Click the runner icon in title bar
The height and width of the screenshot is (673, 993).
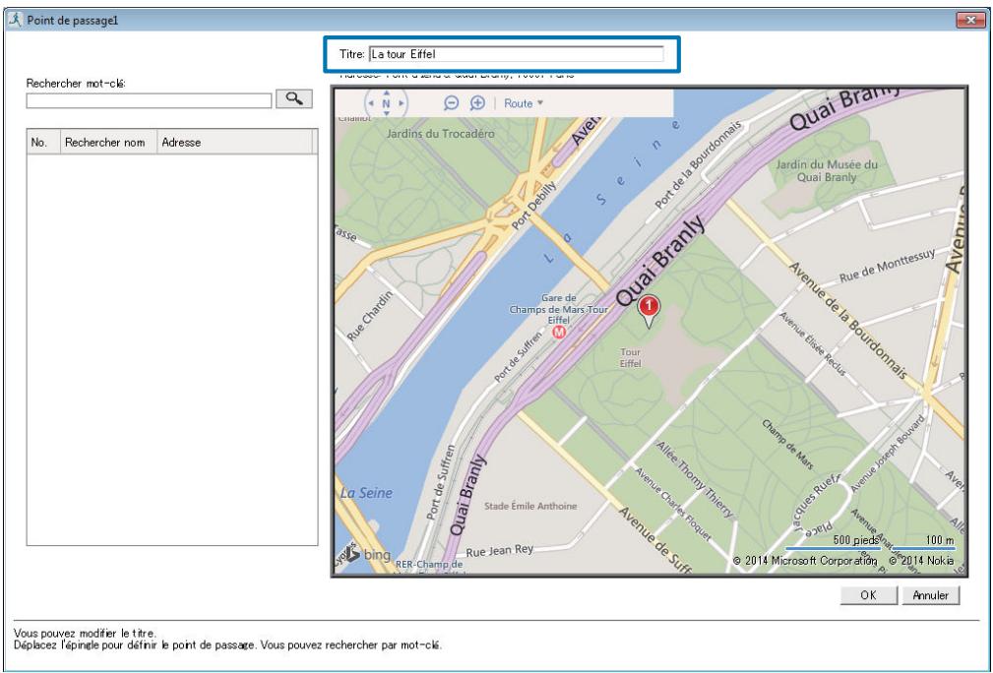click(x=16, y=21)
